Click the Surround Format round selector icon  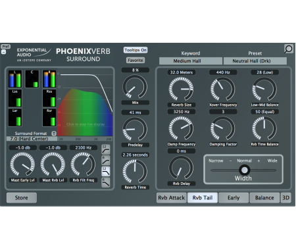click(54, 134)
